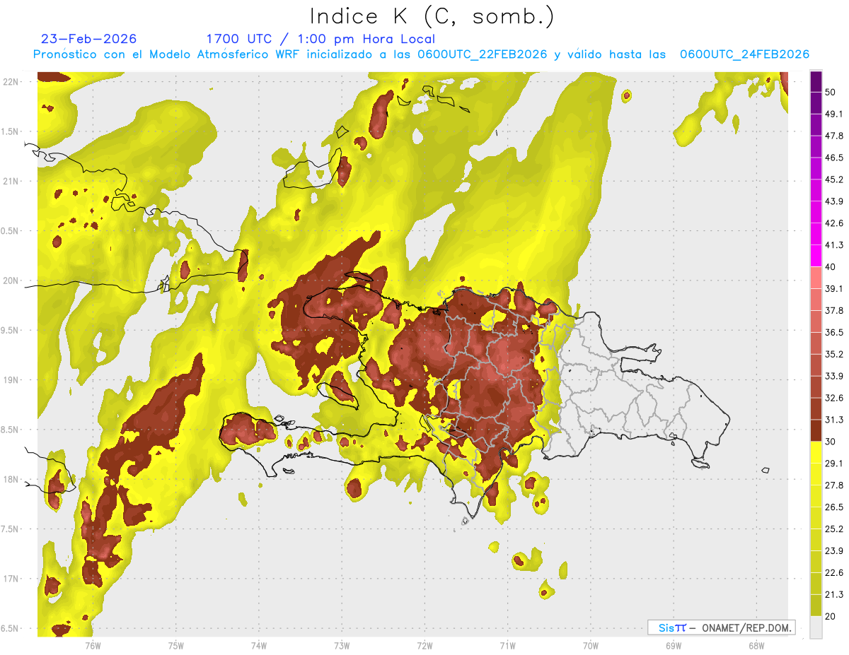This screenshot has width=849, height=655.
Task: Click the '21.3' color scale value
Action: click(834, 594)
